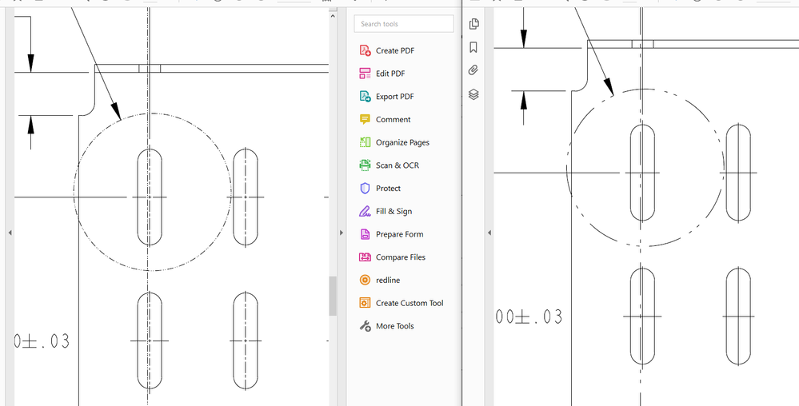Click the Create PDF tool icon
799x406 pixels.
tap(365, 50)
